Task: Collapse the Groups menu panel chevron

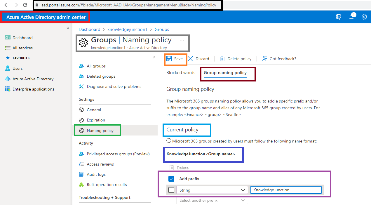Action: coord(154,57)
